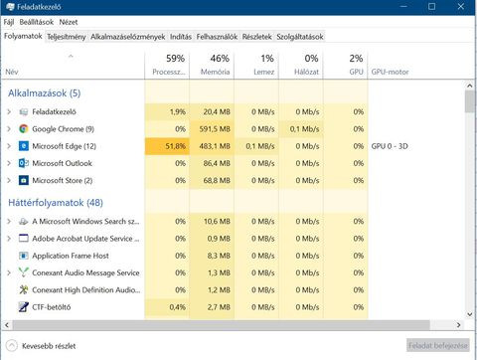Viewport: 477px width, 360px height.
Task: Select the Google Chrome process icon
Action: pos(24,129)
